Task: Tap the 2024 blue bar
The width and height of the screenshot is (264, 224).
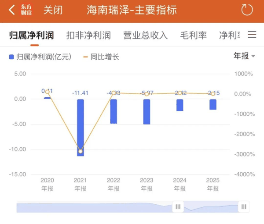Action: [180, 105]
